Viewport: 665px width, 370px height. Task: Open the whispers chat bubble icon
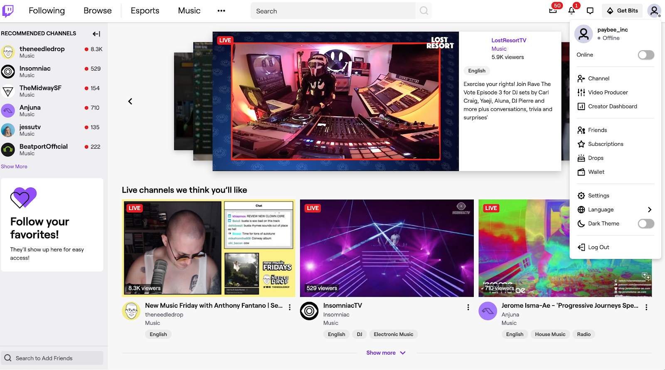pyautogui.click(x=590, y=11)
